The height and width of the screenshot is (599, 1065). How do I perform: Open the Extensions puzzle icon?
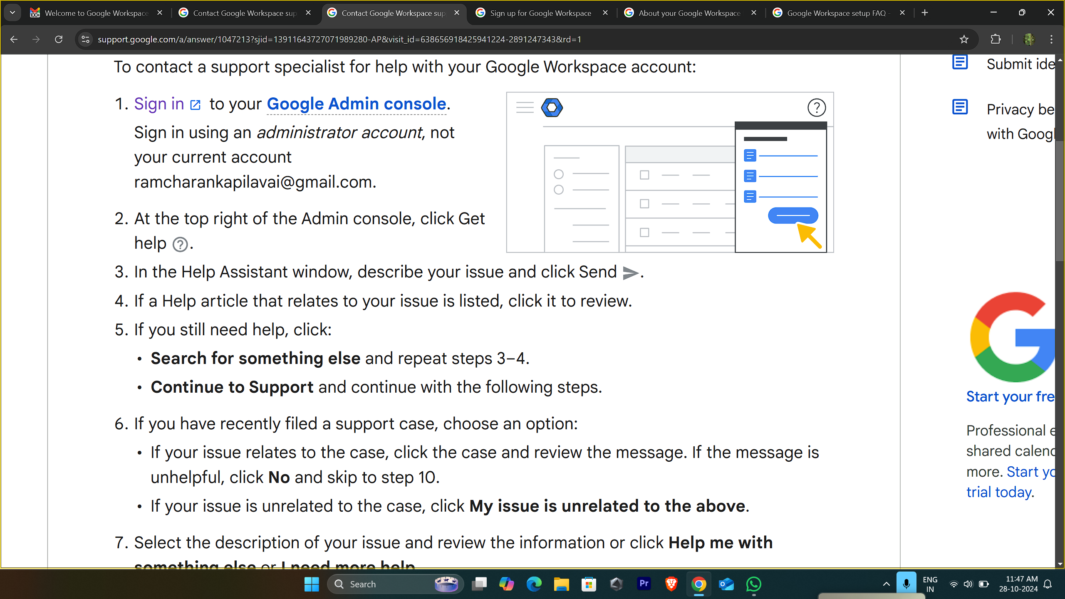coord(996,39)
